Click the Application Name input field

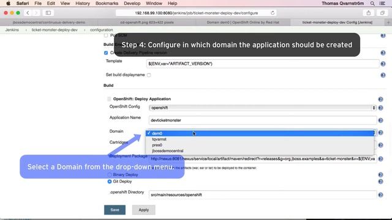[x=263, y=120]
